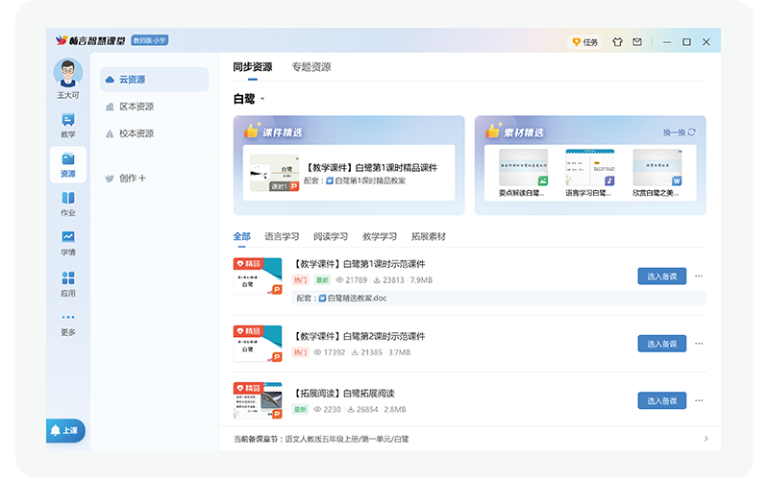This screenshot has height=480, width=769.
Task: Select the 教学学习 filter tab
Action: [x=380, y=236]
